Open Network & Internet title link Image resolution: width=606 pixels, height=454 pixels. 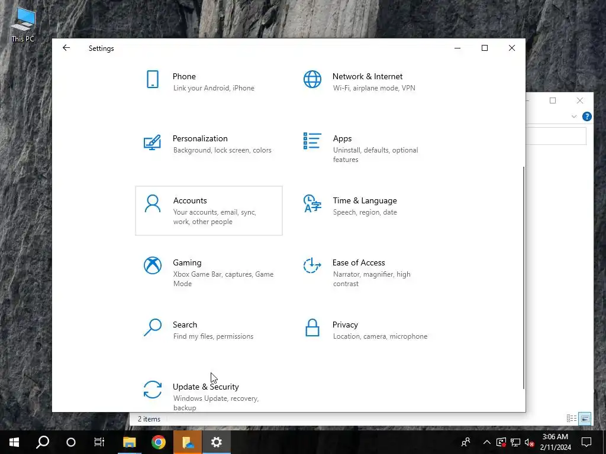tap(367, 76)
